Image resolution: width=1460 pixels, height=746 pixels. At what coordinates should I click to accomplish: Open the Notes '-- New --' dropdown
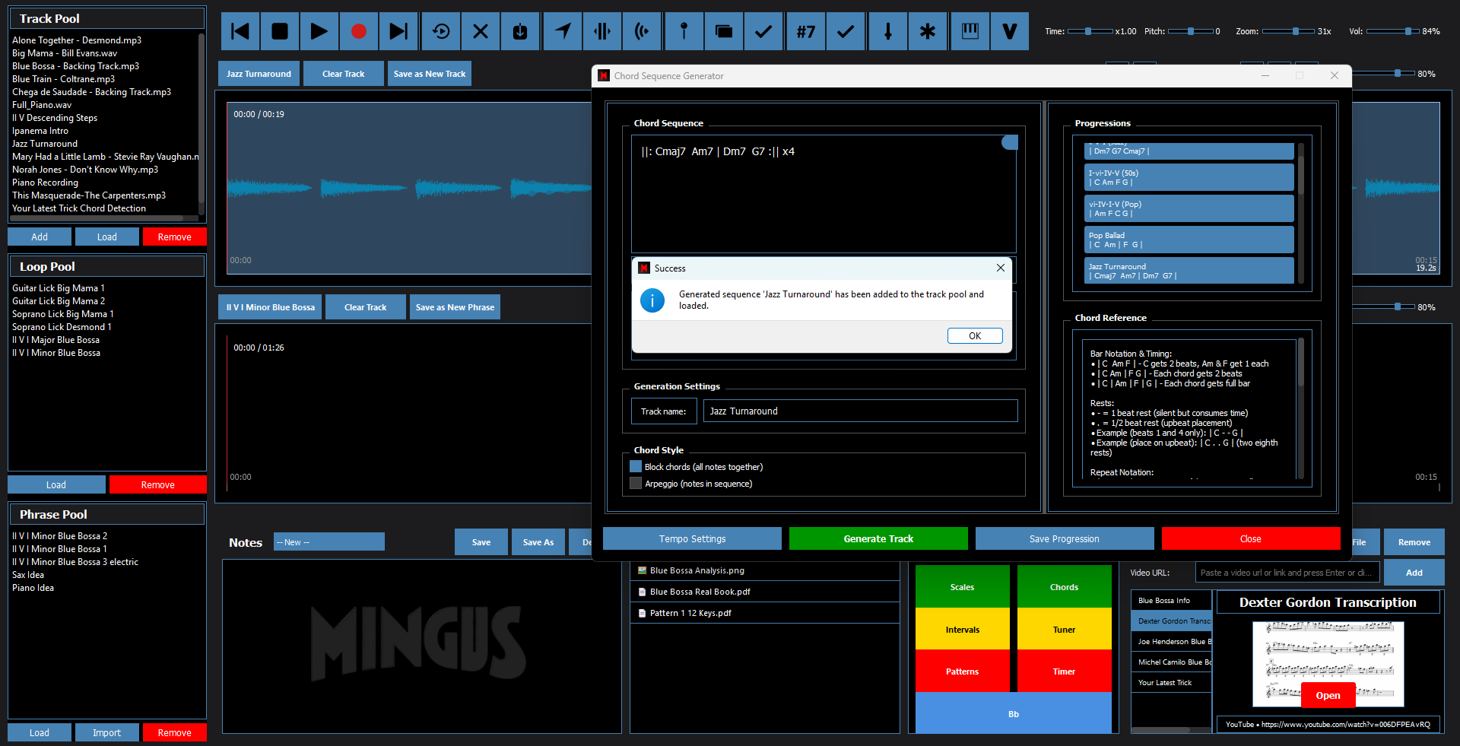click(328, 542)
